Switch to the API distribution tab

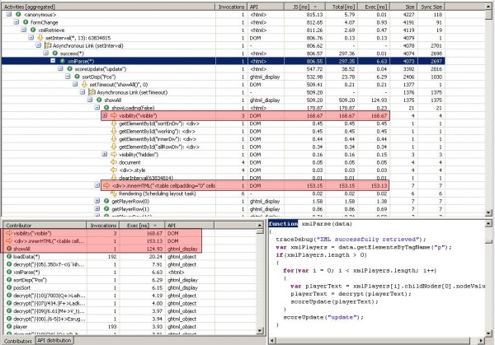pos(54,340)
